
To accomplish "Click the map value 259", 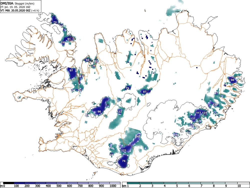I will (176, 135).
